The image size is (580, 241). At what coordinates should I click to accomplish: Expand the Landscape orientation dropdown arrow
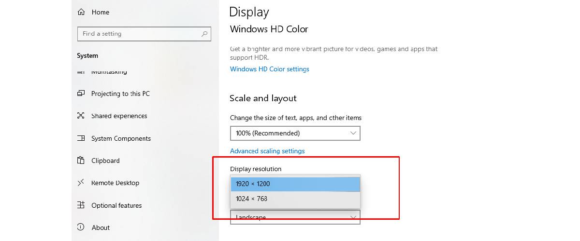tap(353, 217)
